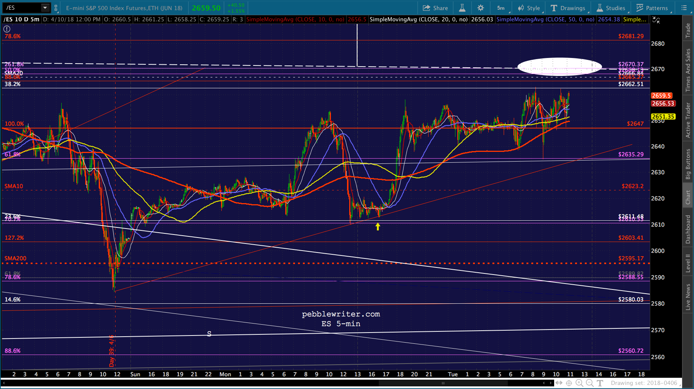Click the text drawing tool icon
Image resolution: width=694 pixels, height=389 pixels.
600,383
